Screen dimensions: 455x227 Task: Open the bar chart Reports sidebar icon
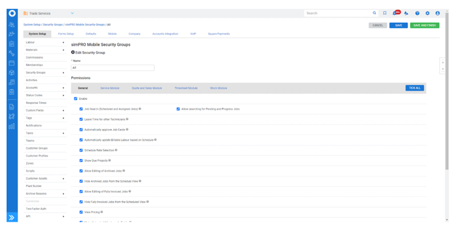[x=12, y=126]
